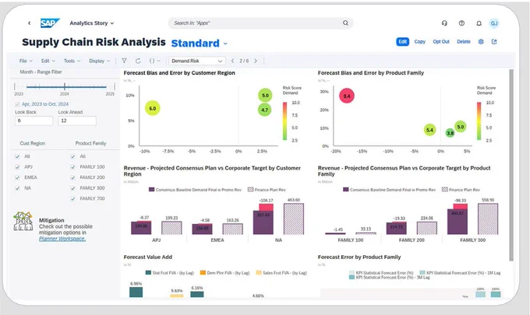The width and height of the screenshot is (530, 315).
Task: Click the Stat Fcst FVA legend item
Action: [170, 273]
